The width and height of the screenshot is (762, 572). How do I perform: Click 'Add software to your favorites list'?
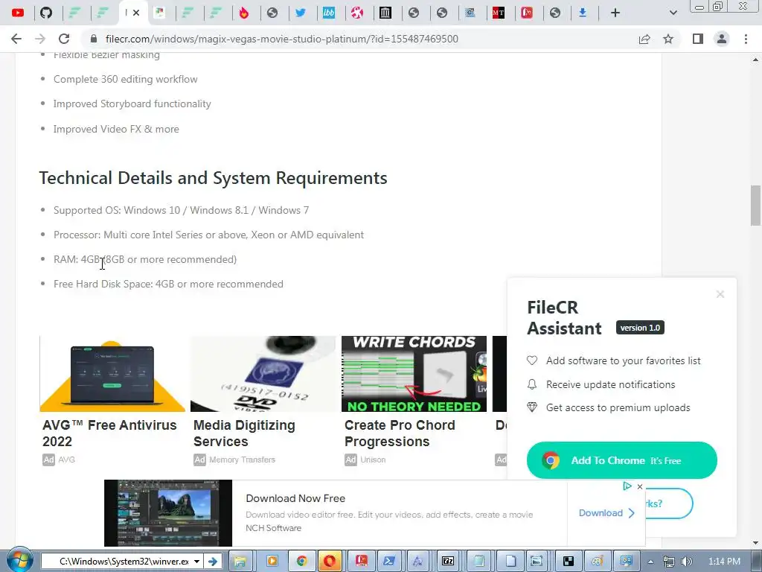(623, 360)
